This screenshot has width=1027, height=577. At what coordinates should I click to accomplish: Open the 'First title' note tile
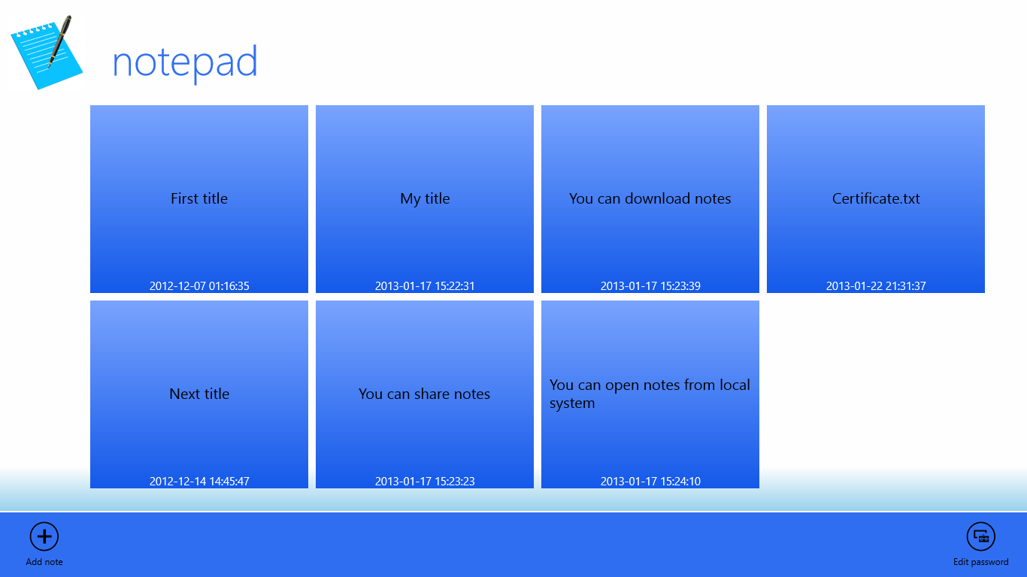[x=199, y=199]
